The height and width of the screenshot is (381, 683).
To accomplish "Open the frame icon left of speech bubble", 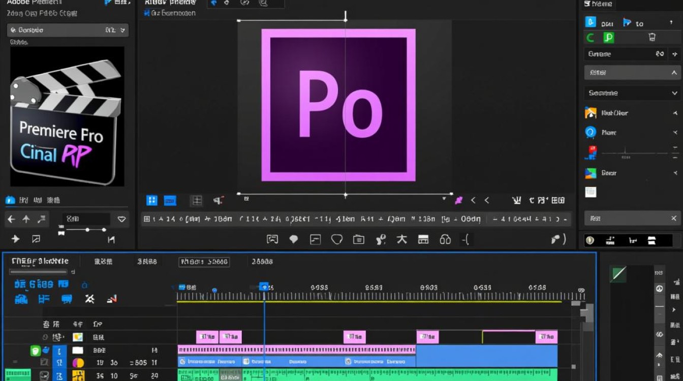I will tap(272, 239).
